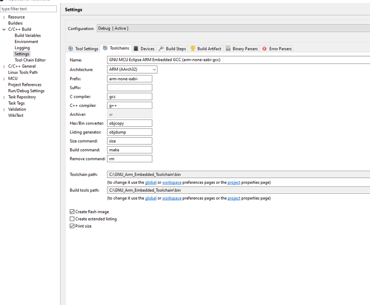Select Settings tree item

(x=22, y=54)
